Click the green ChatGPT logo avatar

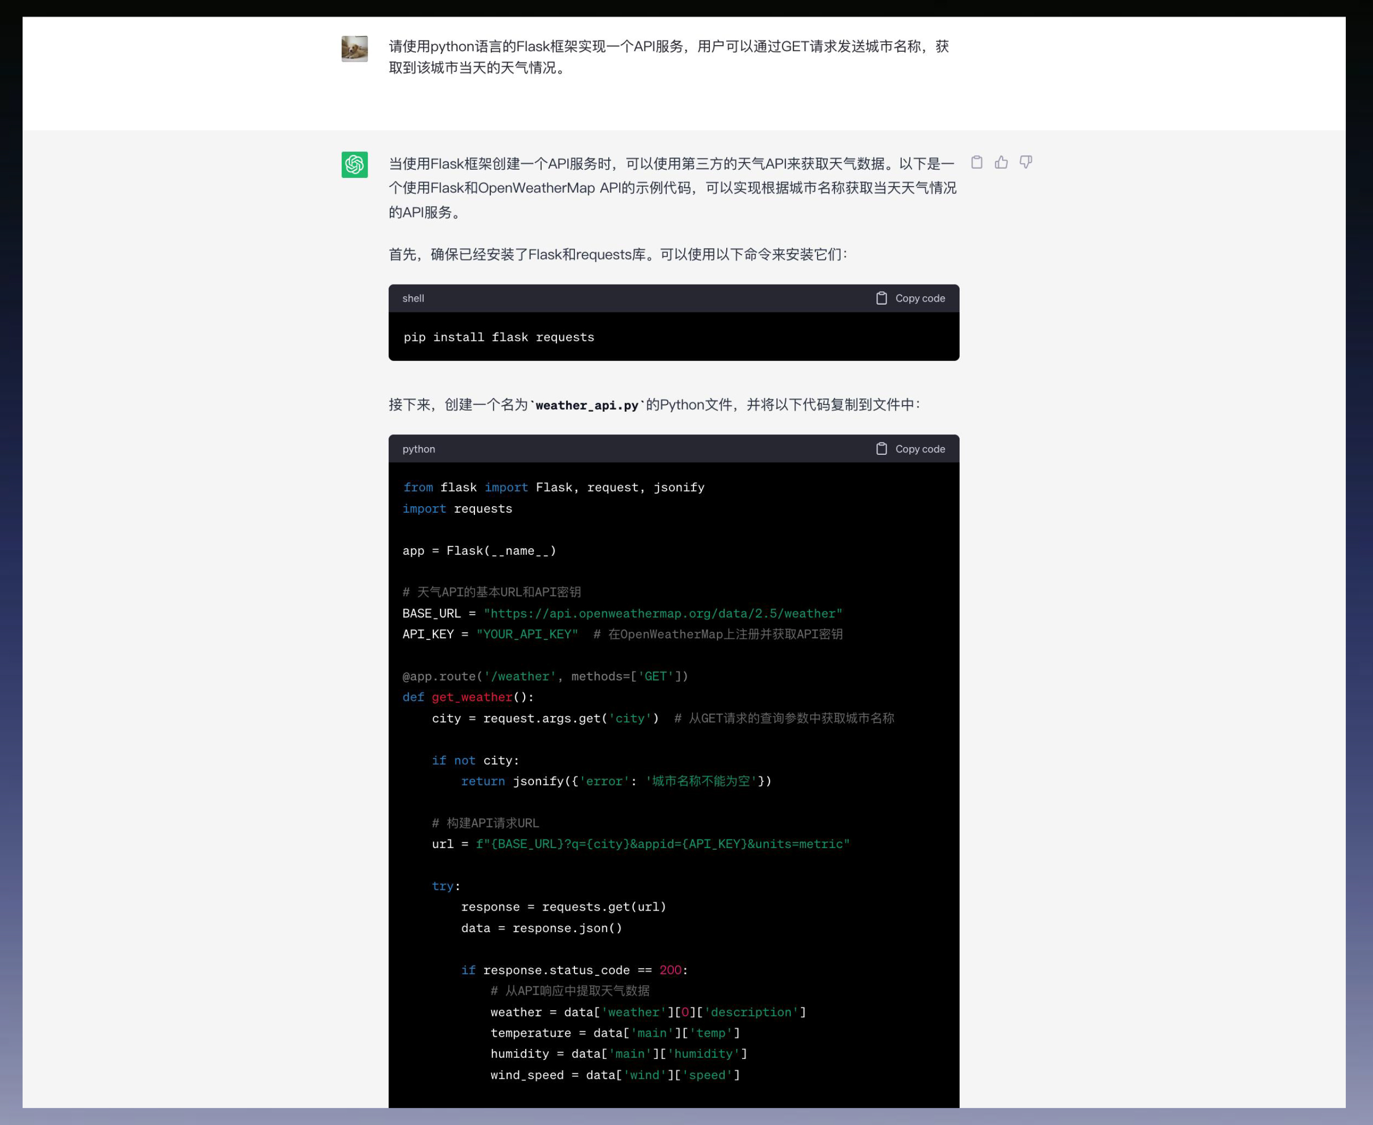(x=354, y=165)
